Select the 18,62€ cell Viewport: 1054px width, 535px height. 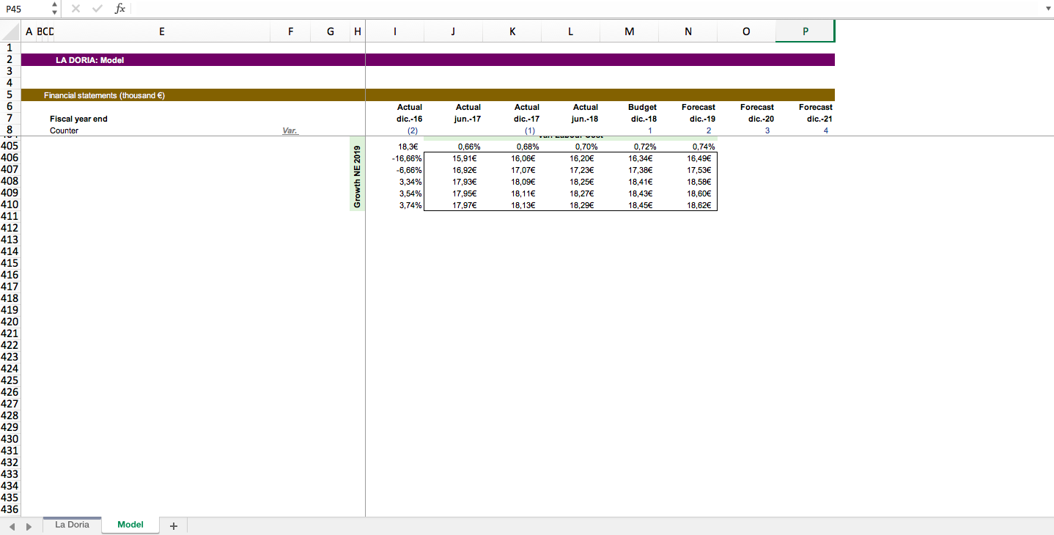[688, 204]
